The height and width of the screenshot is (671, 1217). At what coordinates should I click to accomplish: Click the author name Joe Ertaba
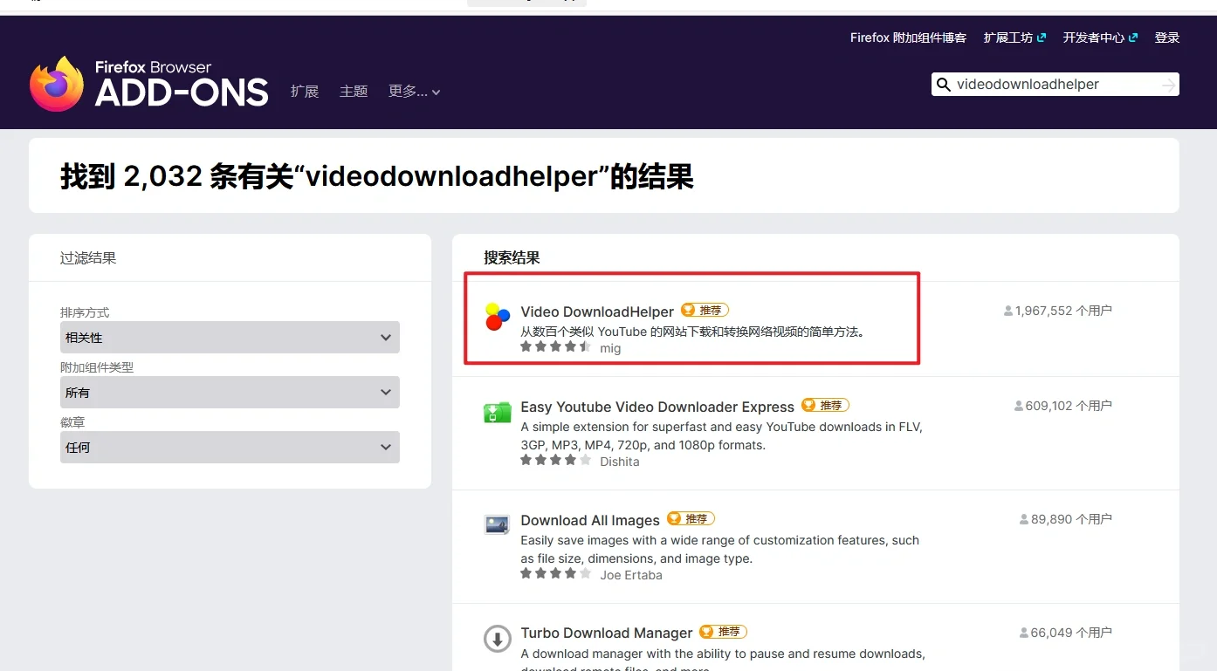point(631,574)
